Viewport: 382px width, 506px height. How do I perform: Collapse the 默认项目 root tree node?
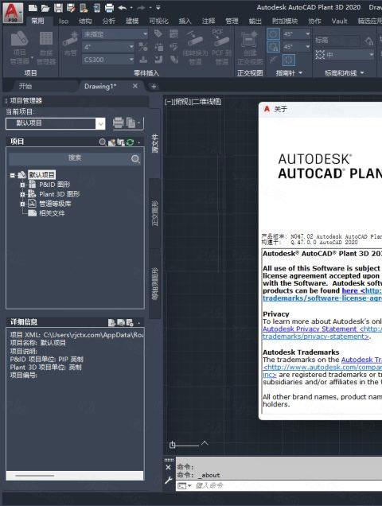(12, 175)
